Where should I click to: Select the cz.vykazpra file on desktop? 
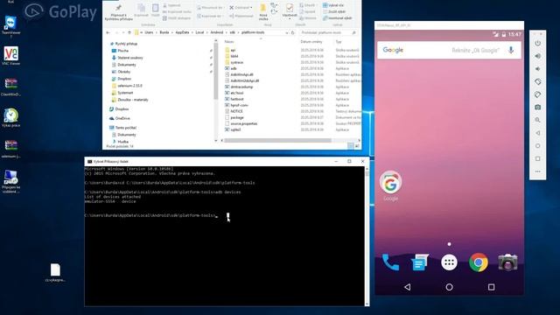click(x=55, y=272)
